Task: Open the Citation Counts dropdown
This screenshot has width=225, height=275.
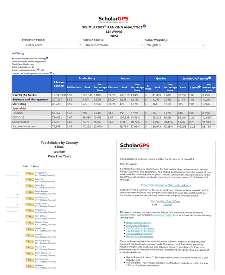Action: (x=113, y=45)
